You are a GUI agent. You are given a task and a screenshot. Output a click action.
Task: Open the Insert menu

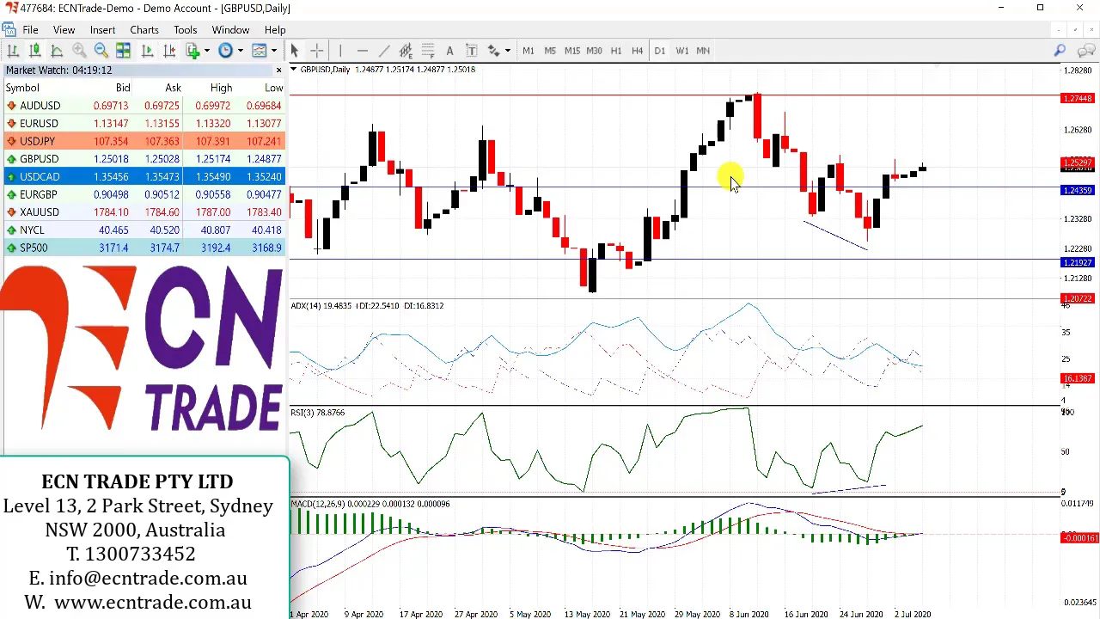[102, 30]
